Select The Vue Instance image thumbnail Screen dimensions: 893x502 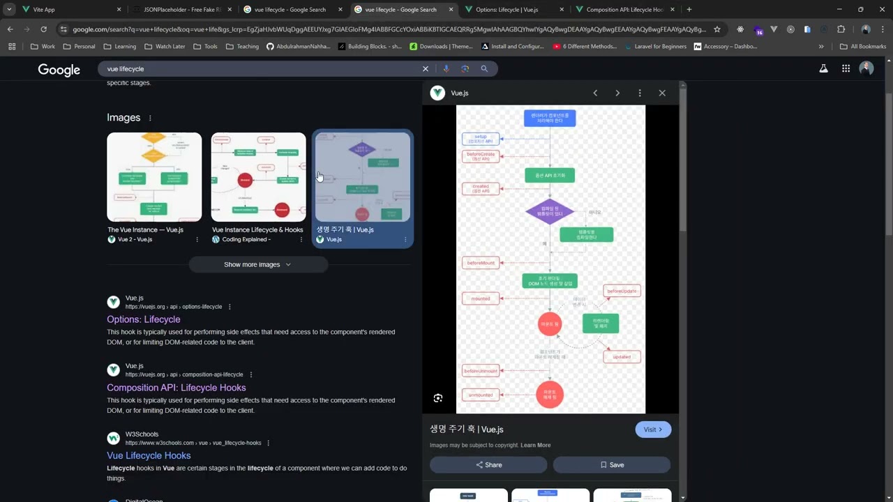pos(154,177)
